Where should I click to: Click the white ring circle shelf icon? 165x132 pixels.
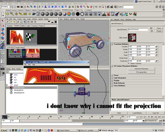(82, 14)
